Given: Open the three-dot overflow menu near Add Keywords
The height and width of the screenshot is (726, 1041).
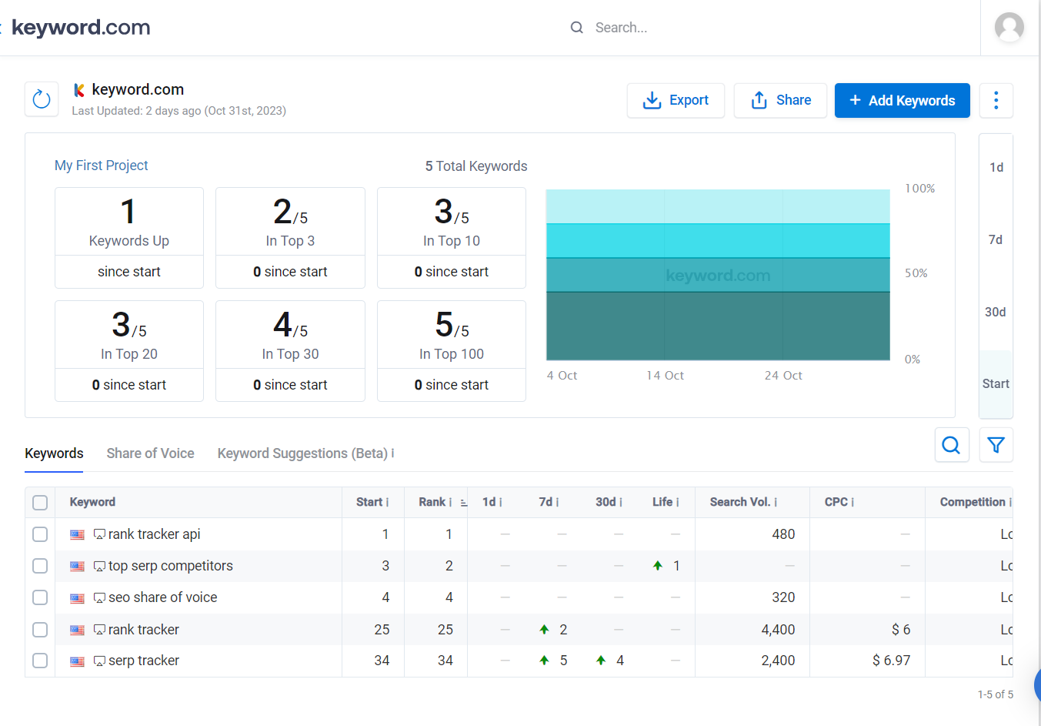Looking at the screenshot, I should tap(996, 100).
